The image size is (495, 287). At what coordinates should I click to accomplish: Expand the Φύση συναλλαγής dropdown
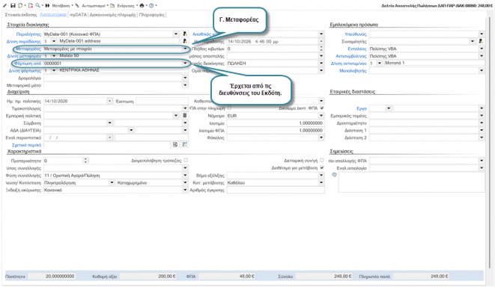pos(185,175)
